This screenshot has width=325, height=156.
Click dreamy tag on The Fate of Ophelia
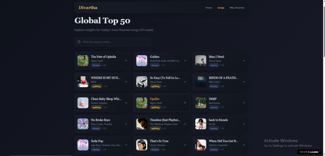point(96,65)
